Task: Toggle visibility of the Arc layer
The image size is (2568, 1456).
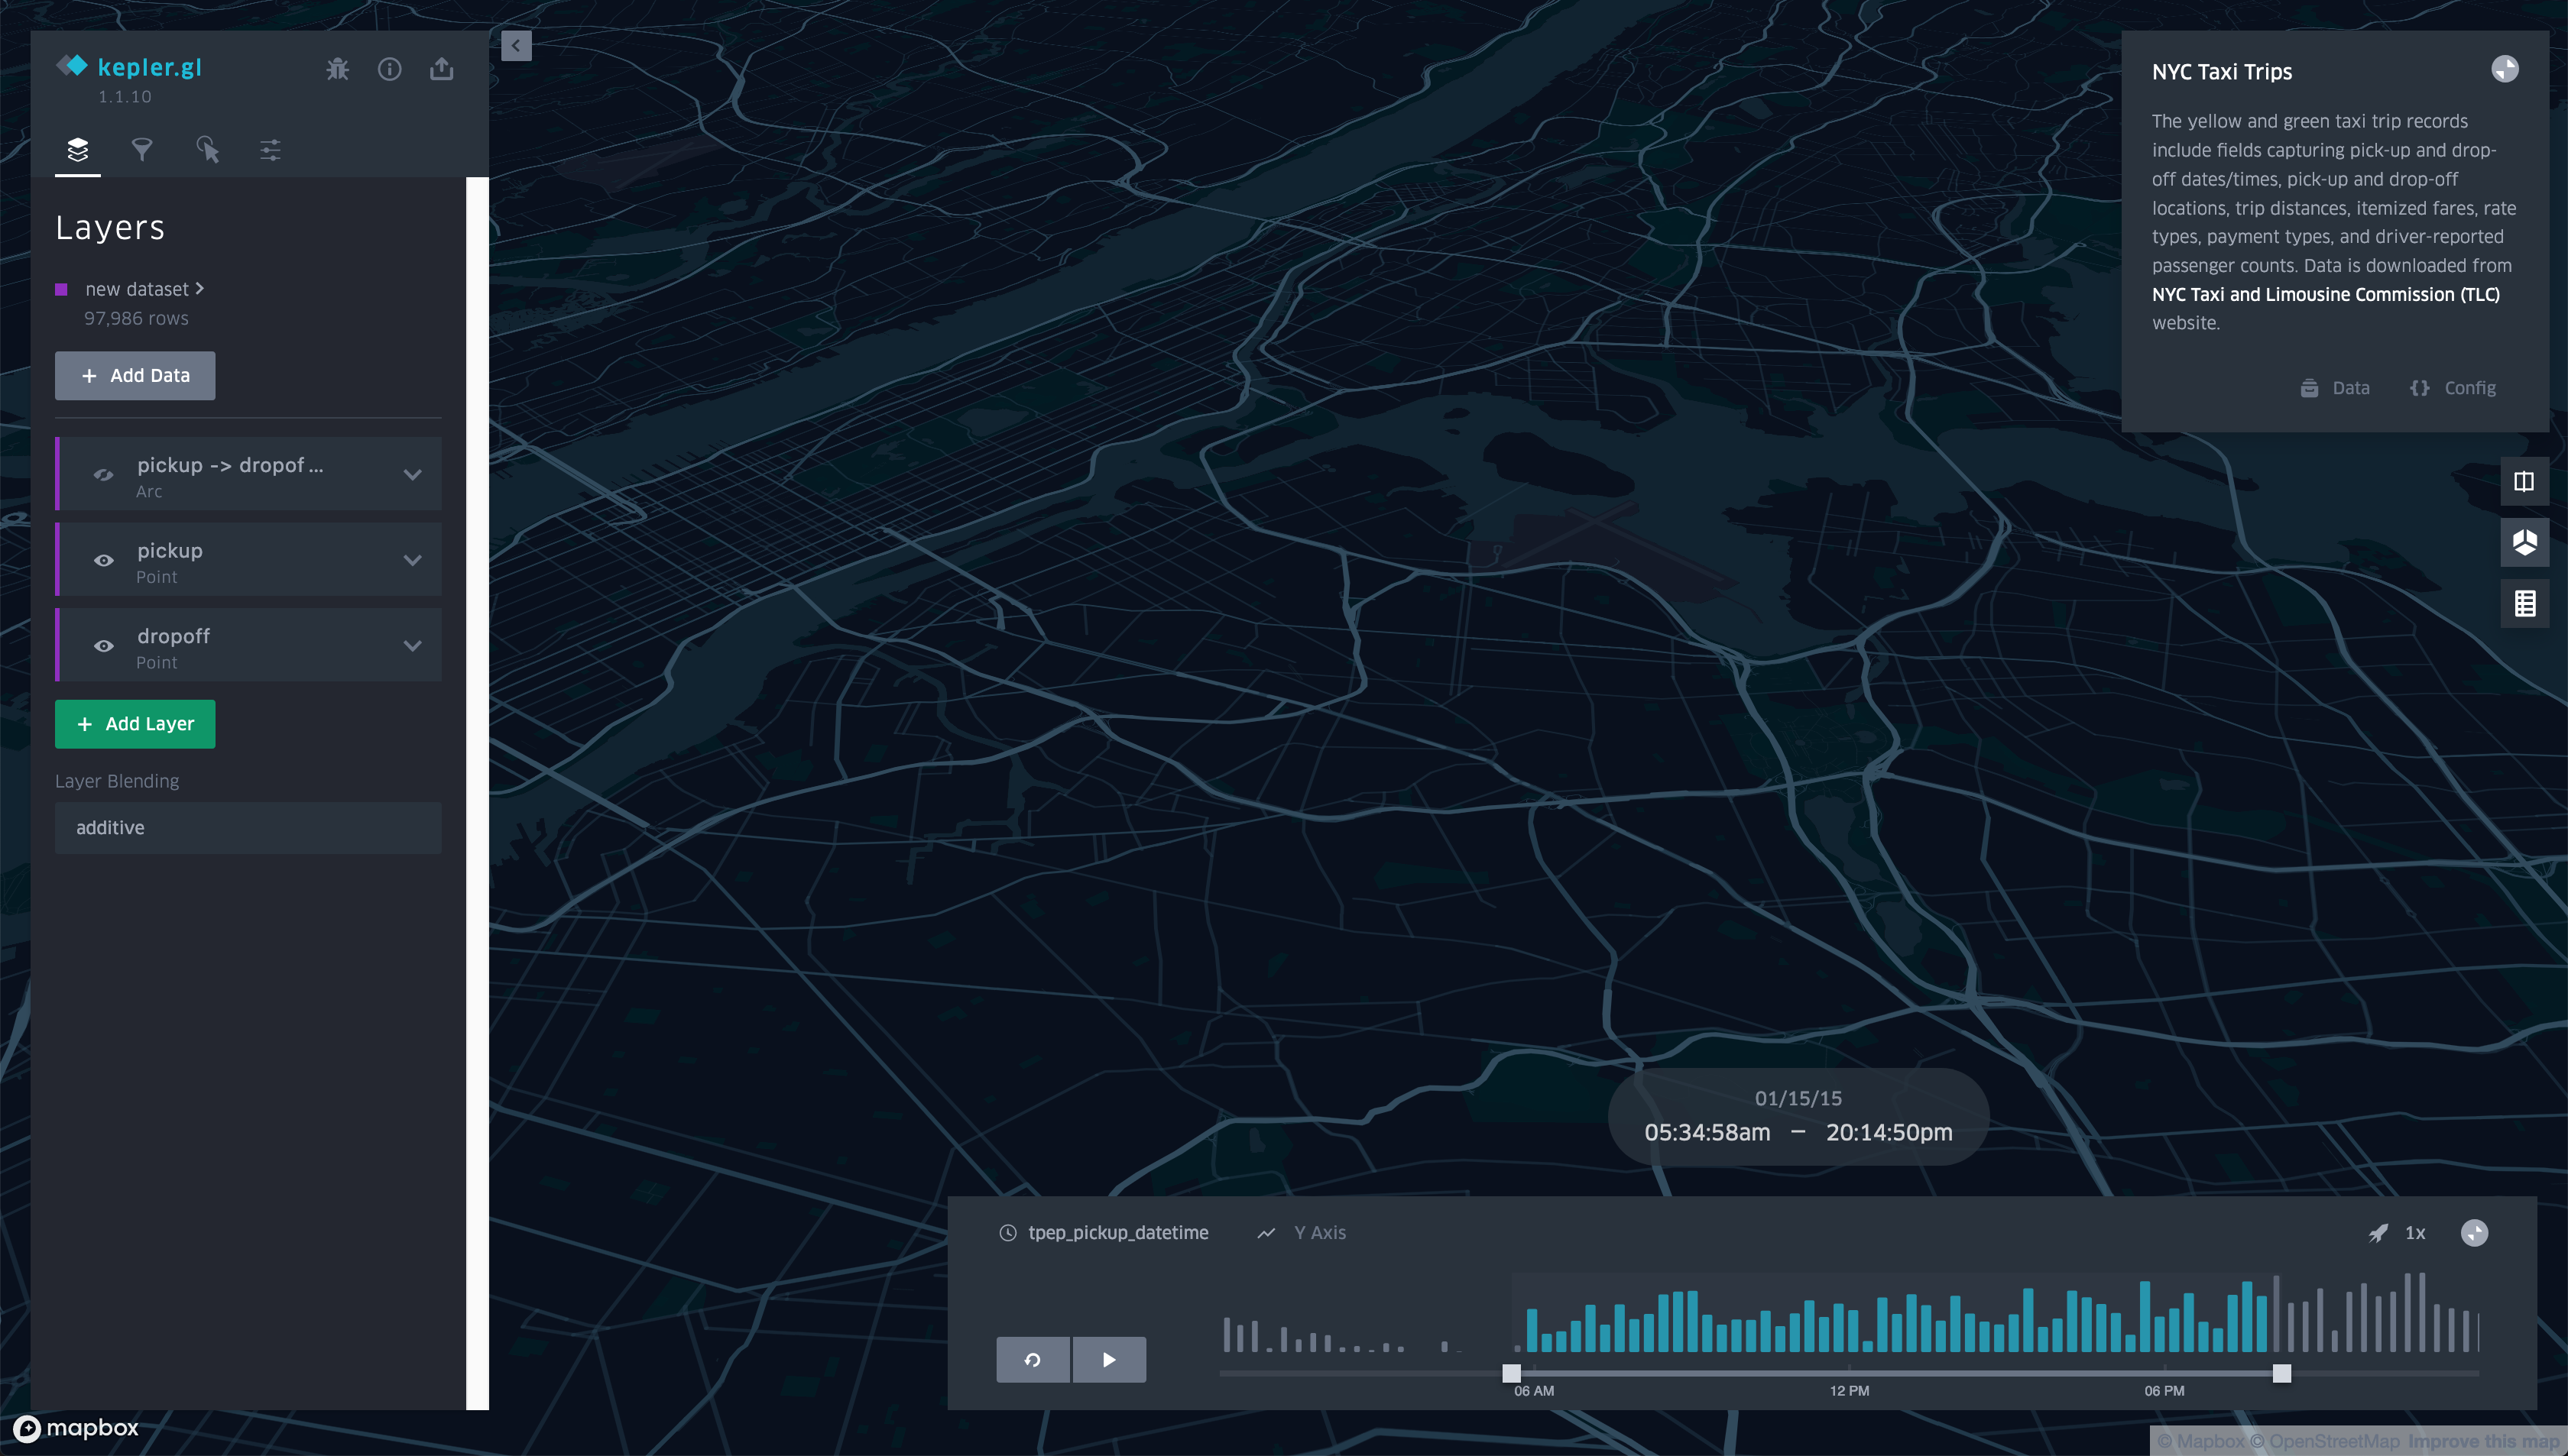Action: (x=103, y=475)
